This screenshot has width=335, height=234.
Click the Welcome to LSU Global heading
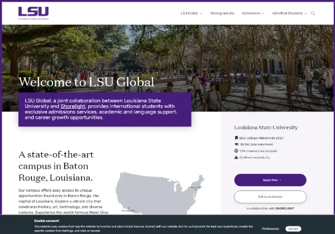[x=86, y=82]
